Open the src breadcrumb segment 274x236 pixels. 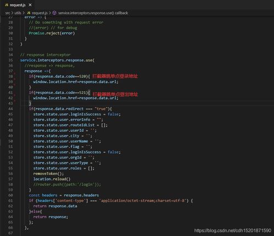click(x=8, y=13)
